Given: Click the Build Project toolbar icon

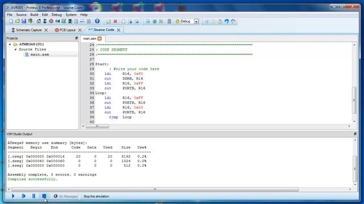Looking at the screenshot, I should pyautogui.click(x=148, y=22).
